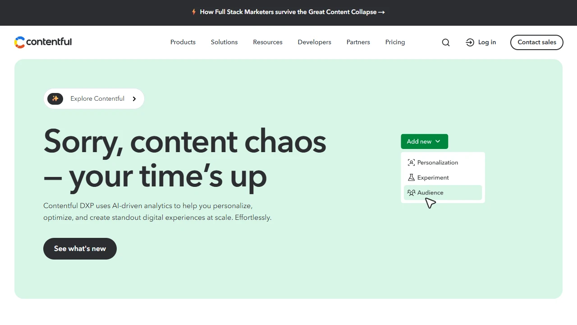
Task: Click the Personalization frame icon
Action: [411, 162]
